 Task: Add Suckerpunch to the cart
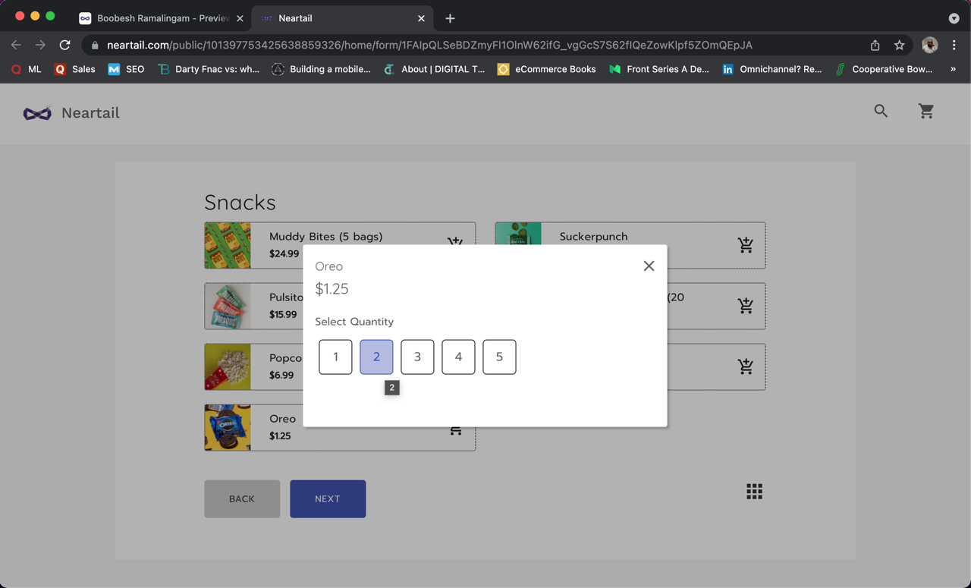(x=745, y=245)
